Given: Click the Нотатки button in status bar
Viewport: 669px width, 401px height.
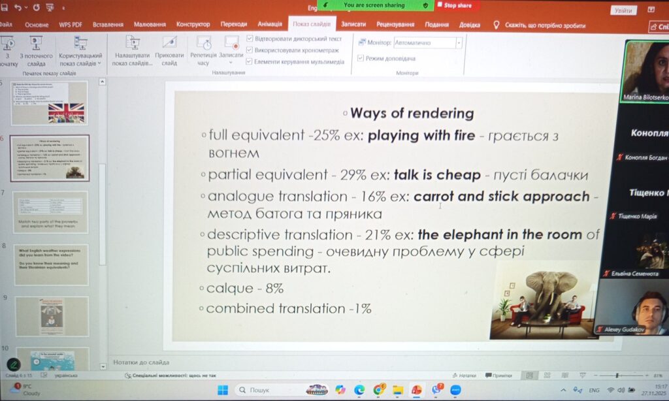Looking at the screenshot, I should pyautogui.click(x=464, y=376).
